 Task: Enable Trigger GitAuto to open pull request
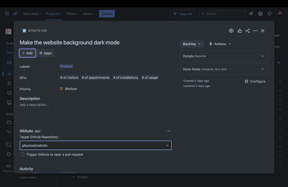22,154
